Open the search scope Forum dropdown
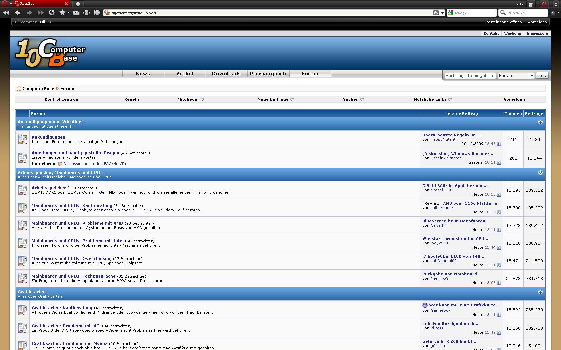Screen dimensions: 561x350 point(516,76)
